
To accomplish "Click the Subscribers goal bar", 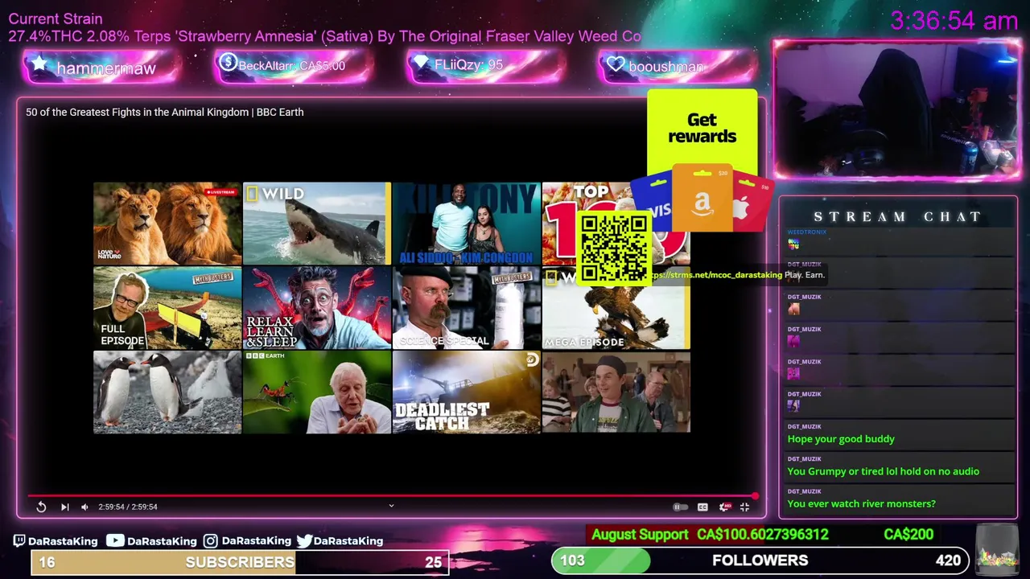I will click(240, 562).
